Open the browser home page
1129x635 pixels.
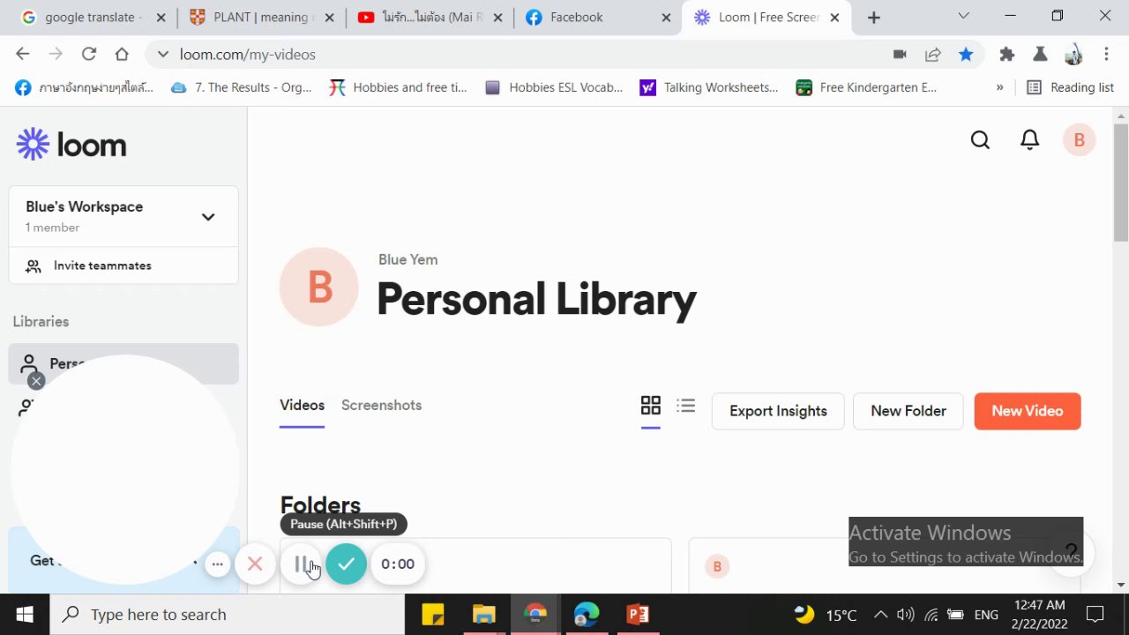coord(122,55)
